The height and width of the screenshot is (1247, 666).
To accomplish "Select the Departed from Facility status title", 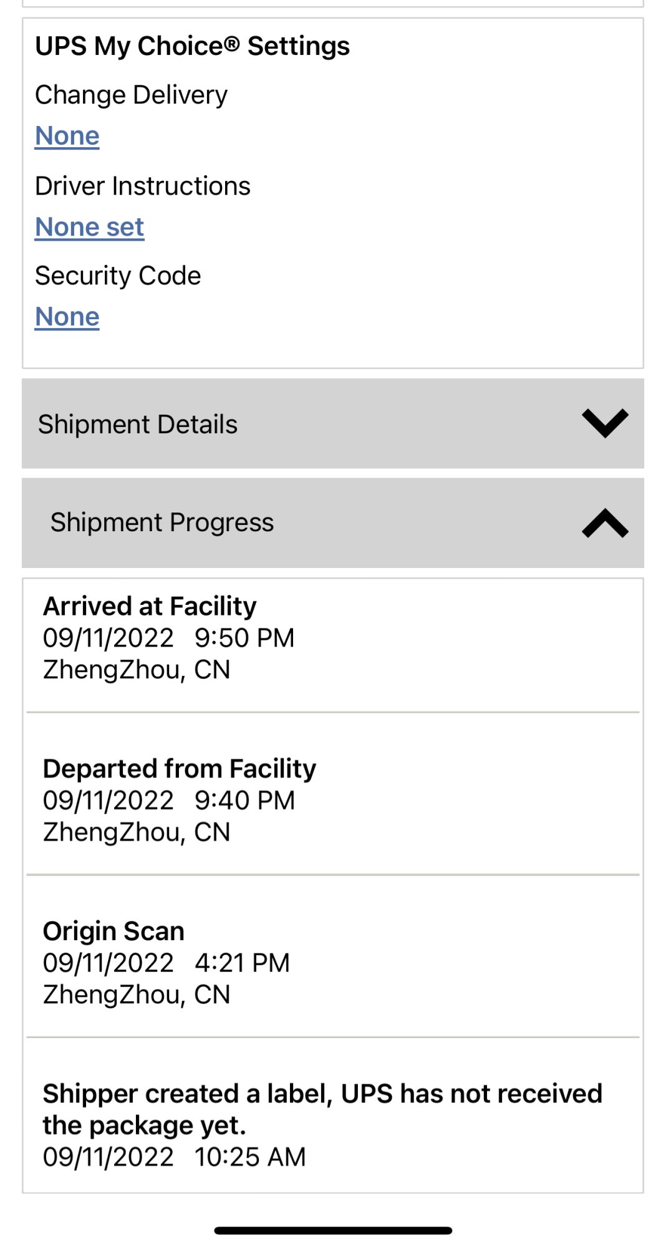I will (x=180, y=768).
